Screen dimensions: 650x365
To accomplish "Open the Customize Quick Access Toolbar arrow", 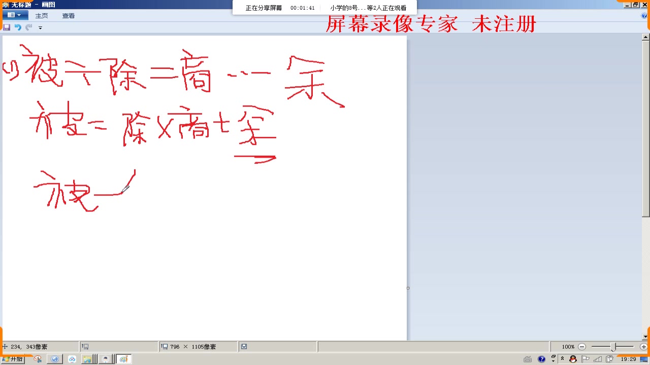I will [x=40, y=28].
